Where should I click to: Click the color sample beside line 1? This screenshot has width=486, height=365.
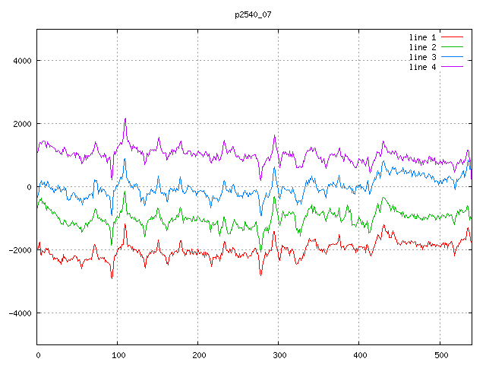click(452, 37)
